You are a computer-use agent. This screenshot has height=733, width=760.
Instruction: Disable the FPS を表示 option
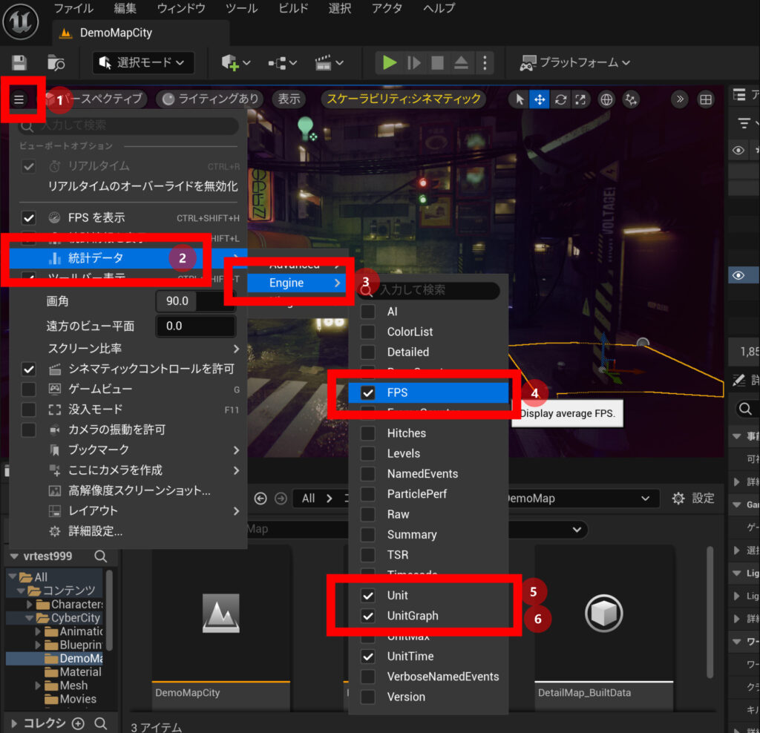coord(28,217)
